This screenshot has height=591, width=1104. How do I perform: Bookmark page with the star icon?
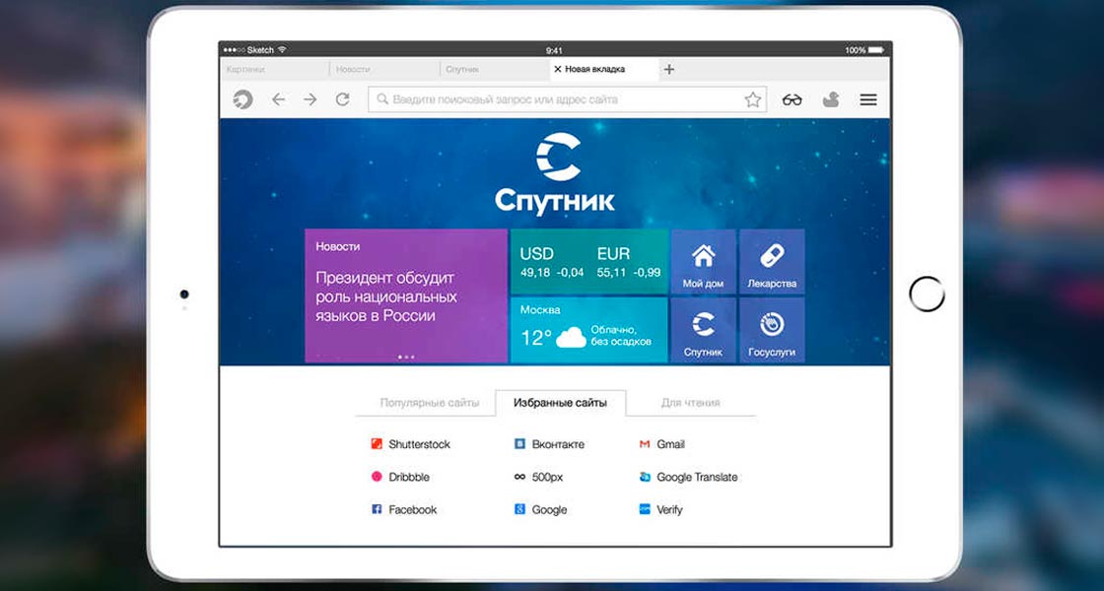753,99
